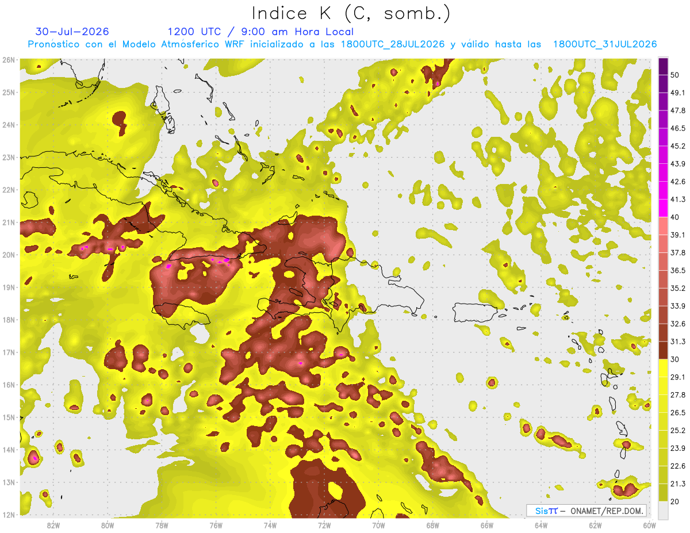Screen dimensions: 690x533
Task: Click the 'SisTT – ONAMET/REP.DOM.' credit box
Action: (x=586, y=511)
